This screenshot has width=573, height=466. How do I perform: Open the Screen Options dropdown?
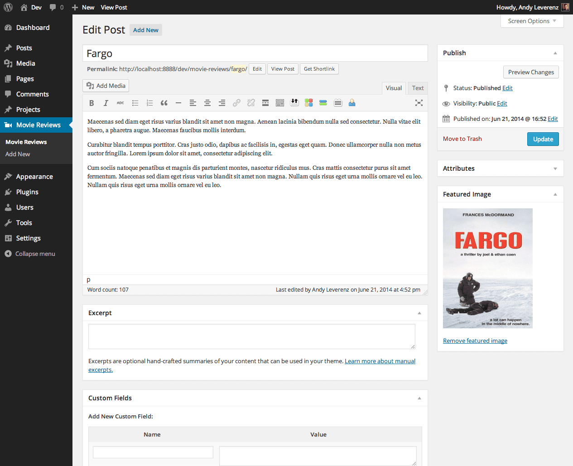coord(532,21)
